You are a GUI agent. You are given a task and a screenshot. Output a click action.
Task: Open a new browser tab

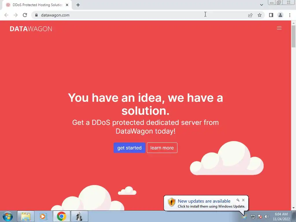coord(78,5)
